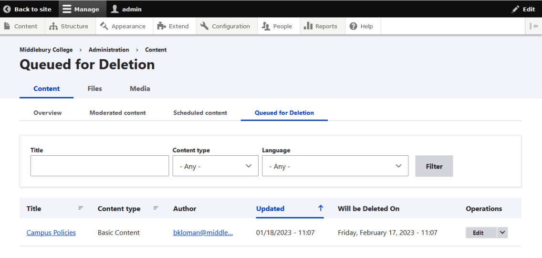
Task: Open the Content admin menu
Action: point(22,26)
